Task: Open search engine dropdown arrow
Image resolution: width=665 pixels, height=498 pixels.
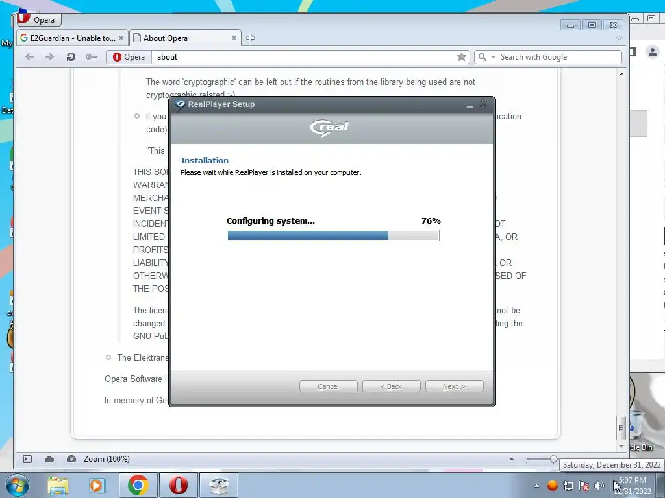Action: [x=493, y=57]
